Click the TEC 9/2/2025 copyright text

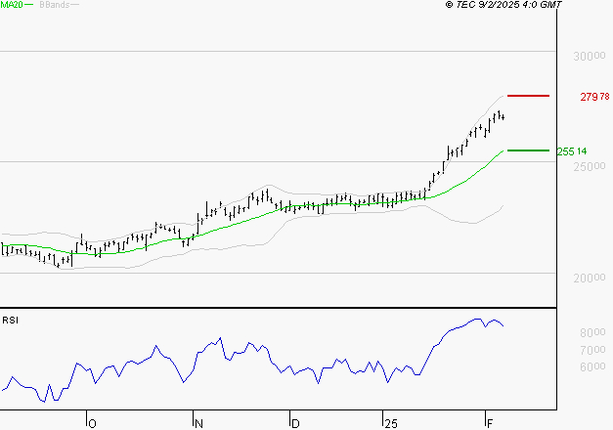(504, 5)
